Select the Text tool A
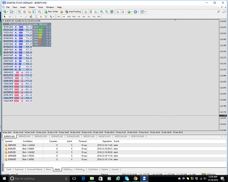Image resolution: width=228 pixels, height=182 pixels. 41,16
